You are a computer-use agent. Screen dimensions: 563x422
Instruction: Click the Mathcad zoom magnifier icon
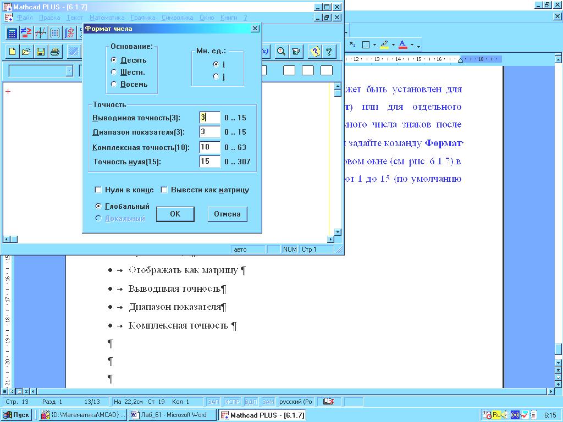[x=281, y=52]
